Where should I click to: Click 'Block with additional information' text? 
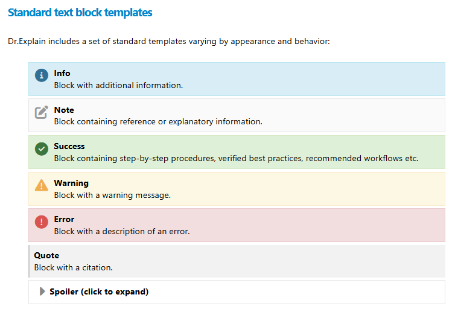(x=118, y=85)
